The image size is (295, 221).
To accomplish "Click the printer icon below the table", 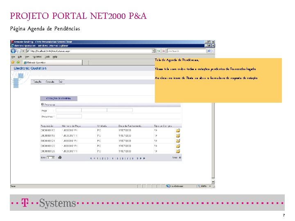I will (60, 158).
